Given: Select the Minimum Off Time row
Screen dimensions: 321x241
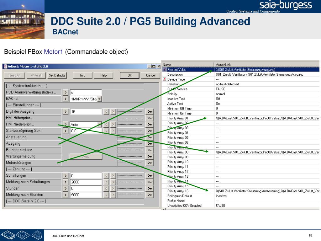Looking at the screenshot, I should (x=240, y=108).
